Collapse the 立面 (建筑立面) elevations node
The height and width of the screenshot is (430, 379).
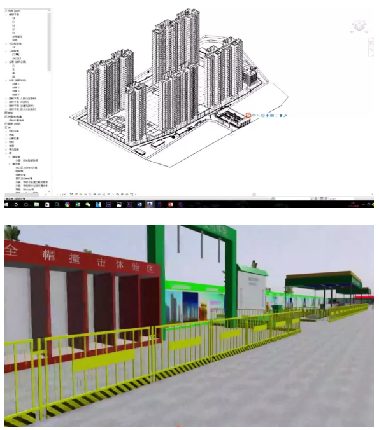tap(6, 62)
